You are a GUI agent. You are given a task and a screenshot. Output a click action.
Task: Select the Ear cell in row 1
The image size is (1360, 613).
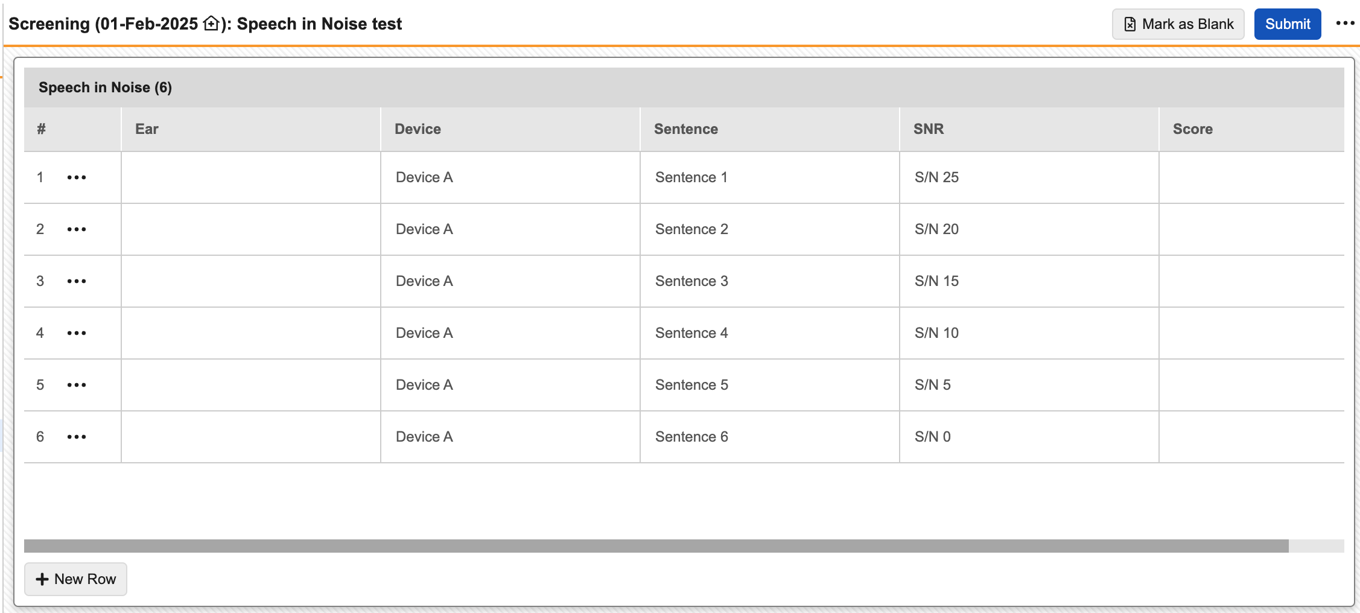pyautogui.click(x=250, y=177)
